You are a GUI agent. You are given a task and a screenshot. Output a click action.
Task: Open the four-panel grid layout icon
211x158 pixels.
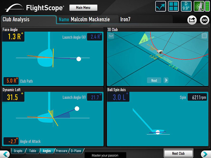[174, 6]
